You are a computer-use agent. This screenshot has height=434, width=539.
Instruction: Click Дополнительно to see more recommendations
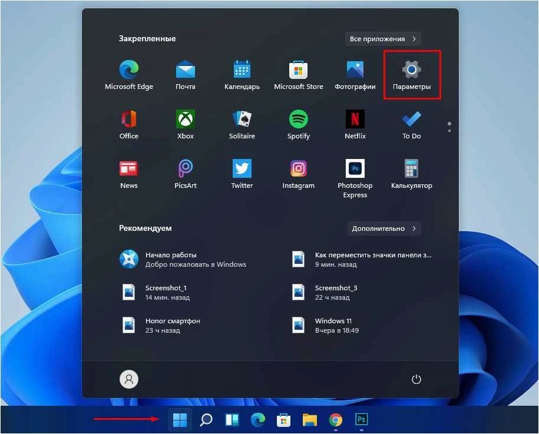384,228
